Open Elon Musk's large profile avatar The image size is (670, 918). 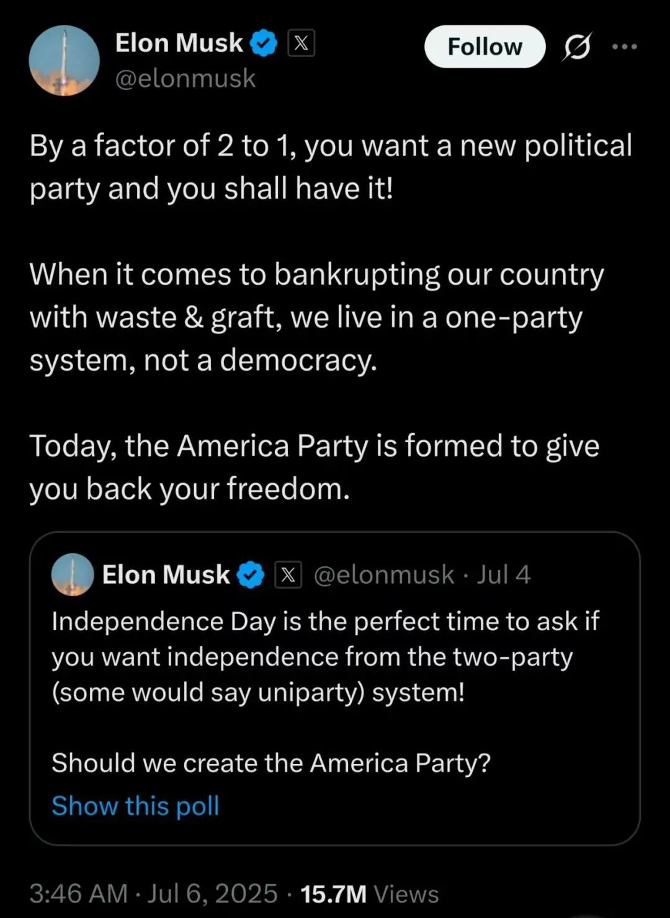64,60
